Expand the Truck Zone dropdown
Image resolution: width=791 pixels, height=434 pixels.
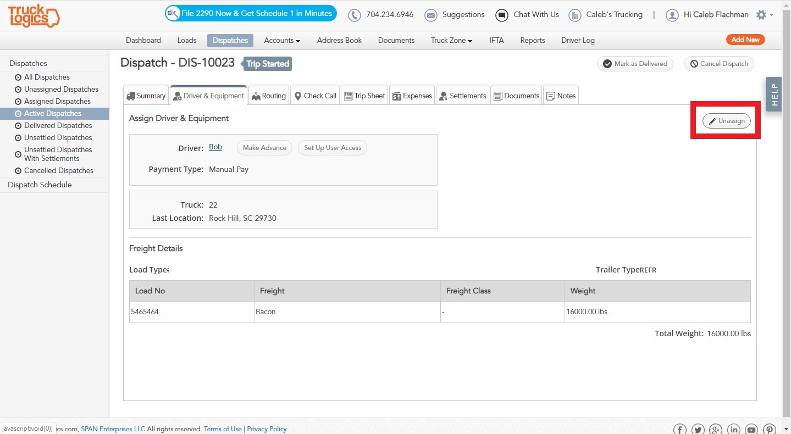click(452, 40)
